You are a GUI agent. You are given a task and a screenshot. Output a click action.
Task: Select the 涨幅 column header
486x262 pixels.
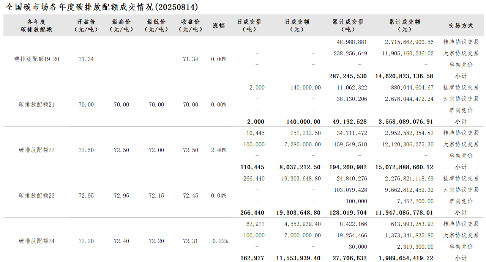tap(218, 25)
